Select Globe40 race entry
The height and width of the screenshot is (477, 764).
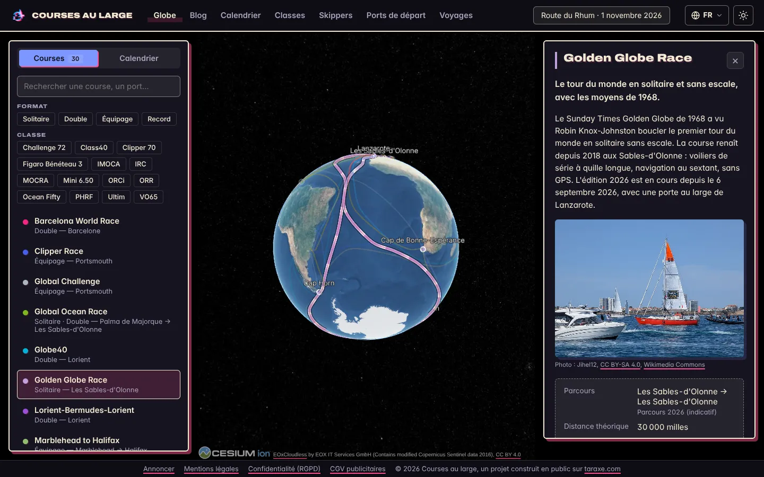tap(99, 355)
